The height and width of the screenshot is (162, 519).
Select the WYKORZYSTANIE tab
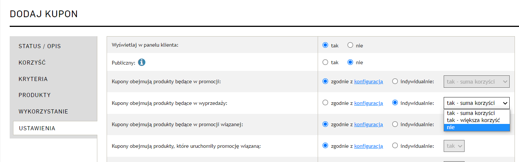click(x=53, y=112)
